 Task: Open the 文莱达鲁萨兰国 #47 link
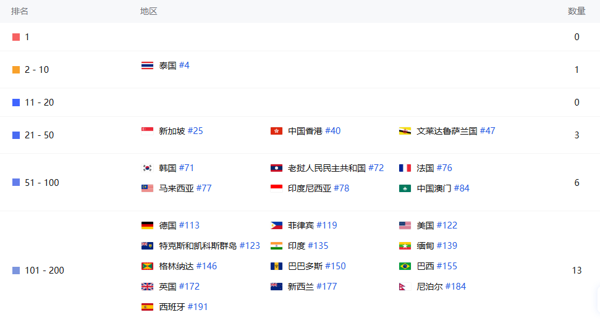click(456, 131)
